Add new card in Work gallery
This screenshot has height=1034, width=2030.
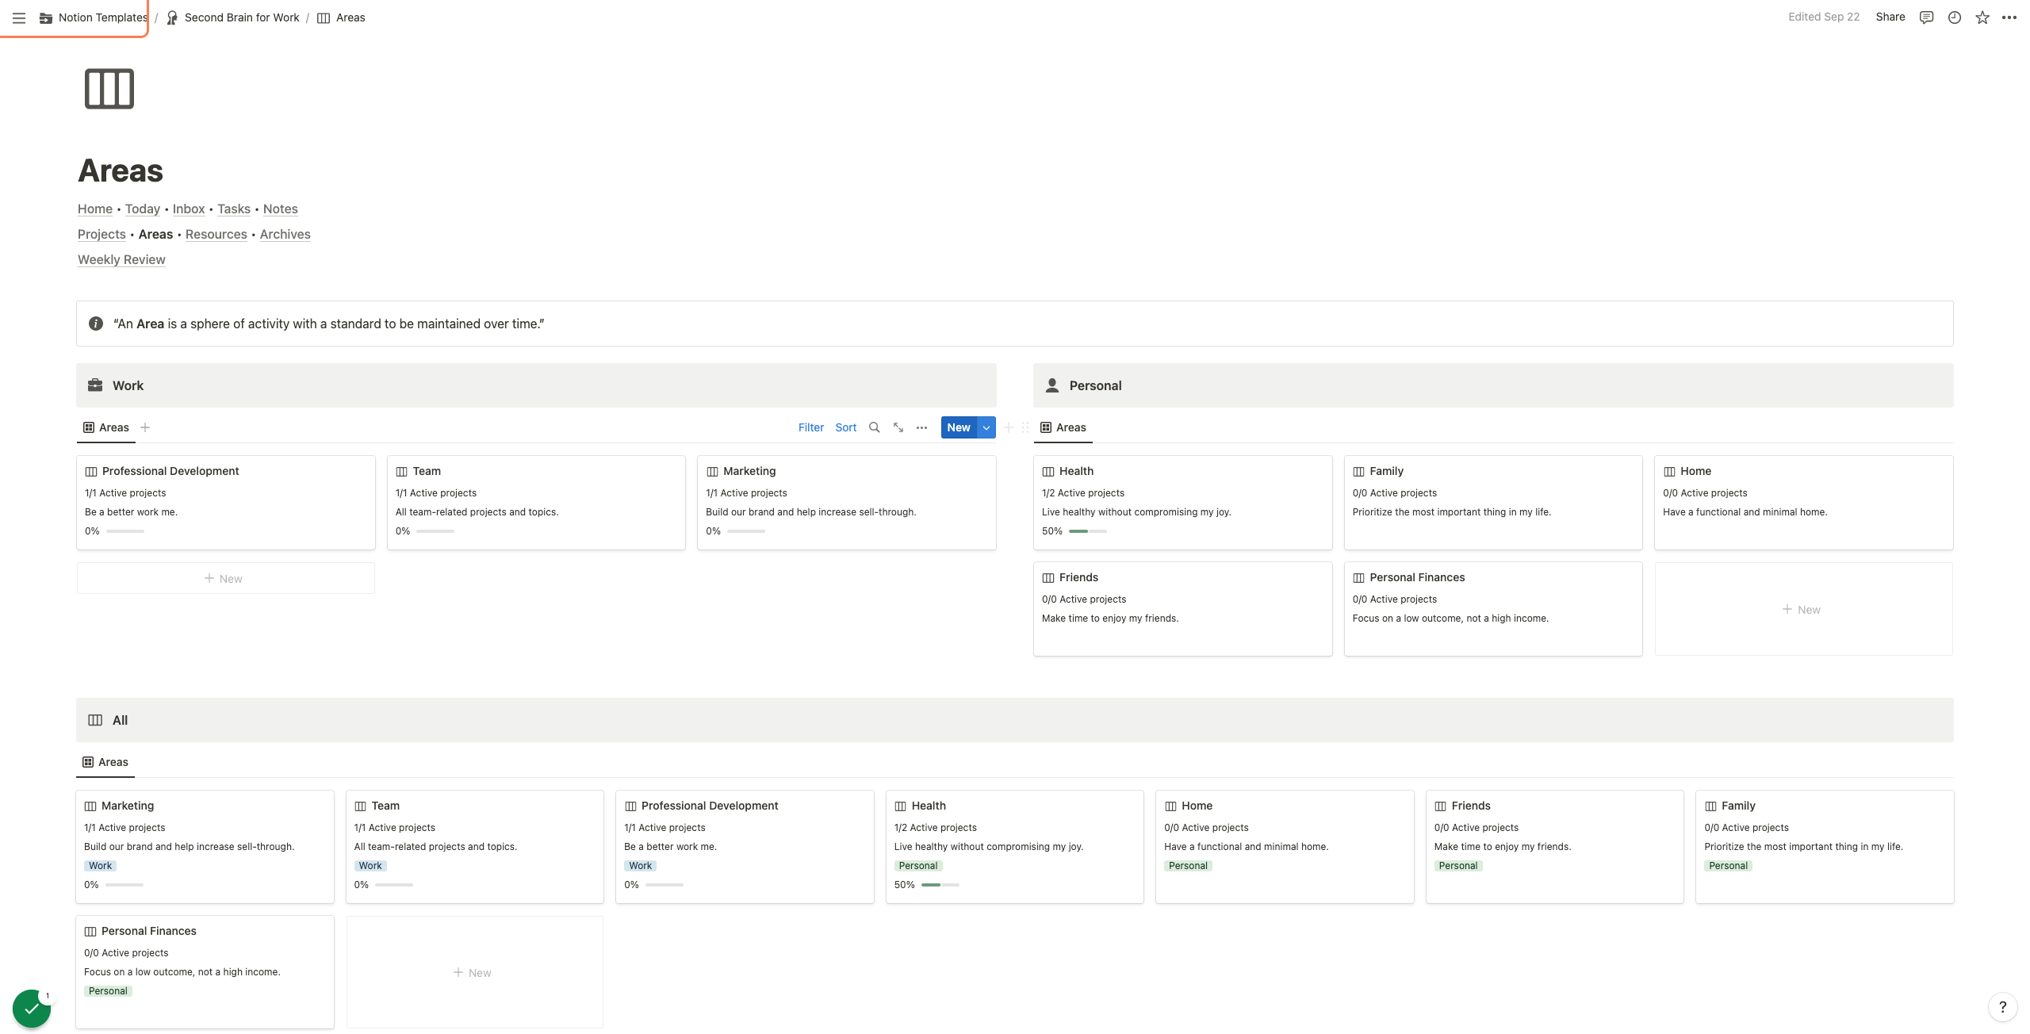[225, 579]
